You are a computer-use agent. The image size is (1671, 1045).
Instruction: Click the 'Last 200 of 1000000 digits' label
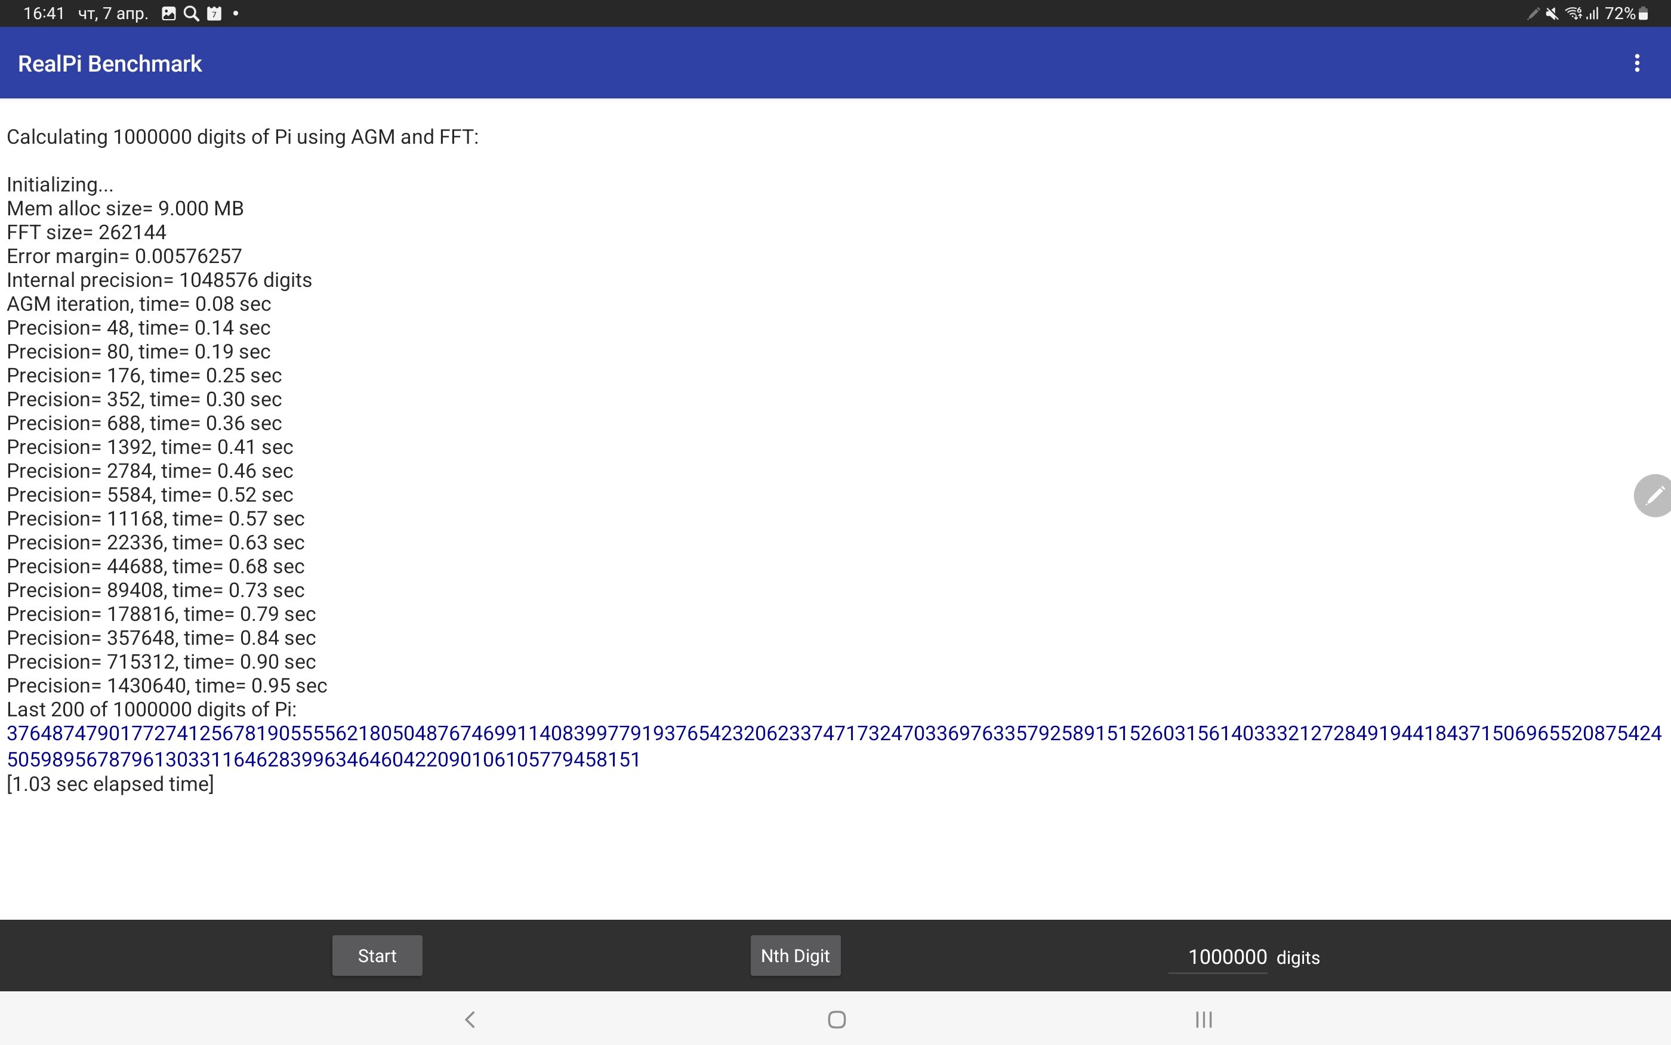tap(152, 709)
